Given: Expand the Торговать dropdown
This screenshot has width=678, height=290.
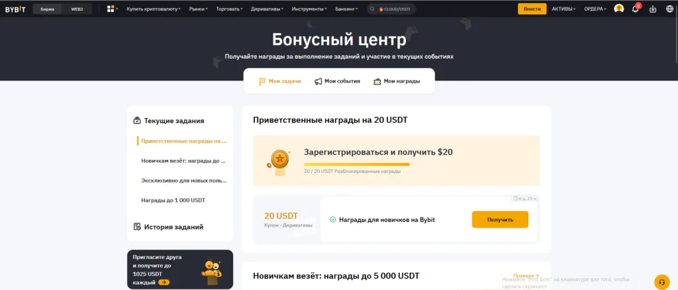Looking at the screenshot, I should coord(229,9).
